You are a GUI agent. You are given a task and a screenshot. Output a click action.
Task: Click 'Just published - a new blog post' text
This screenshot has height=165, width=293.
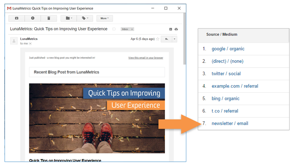(x=62, y=58)
